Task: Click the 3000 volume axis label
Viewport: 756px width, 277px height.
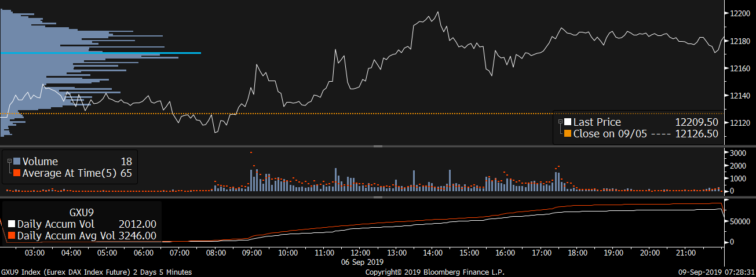Action: point(739,153)
